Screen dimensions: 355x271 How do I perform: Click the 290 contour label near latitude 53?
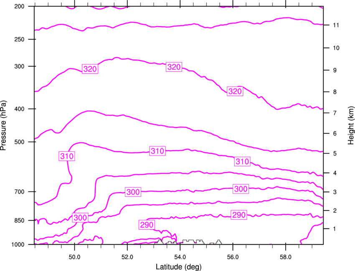coord(147,225)
